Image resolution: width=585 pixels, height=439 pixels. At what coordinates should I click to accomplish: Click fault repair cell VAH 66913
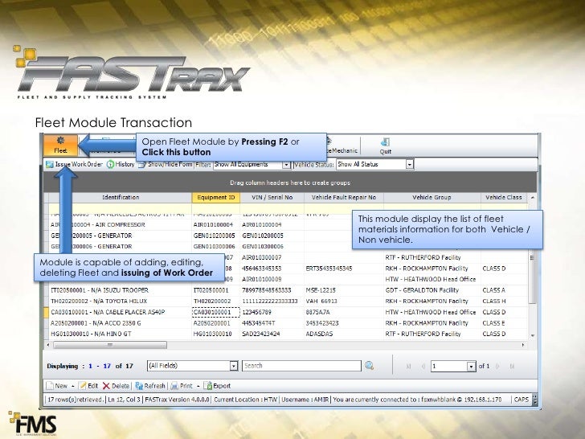[344, 302]
